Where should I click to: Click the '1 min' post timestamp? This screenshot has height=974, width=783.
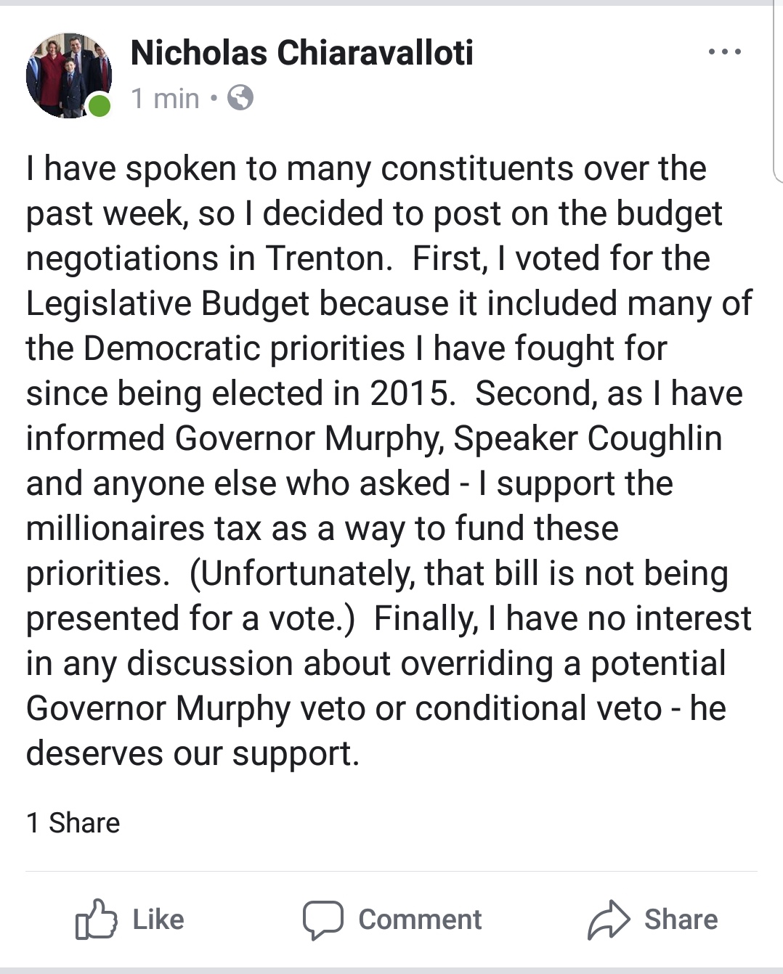click(166, 99)
